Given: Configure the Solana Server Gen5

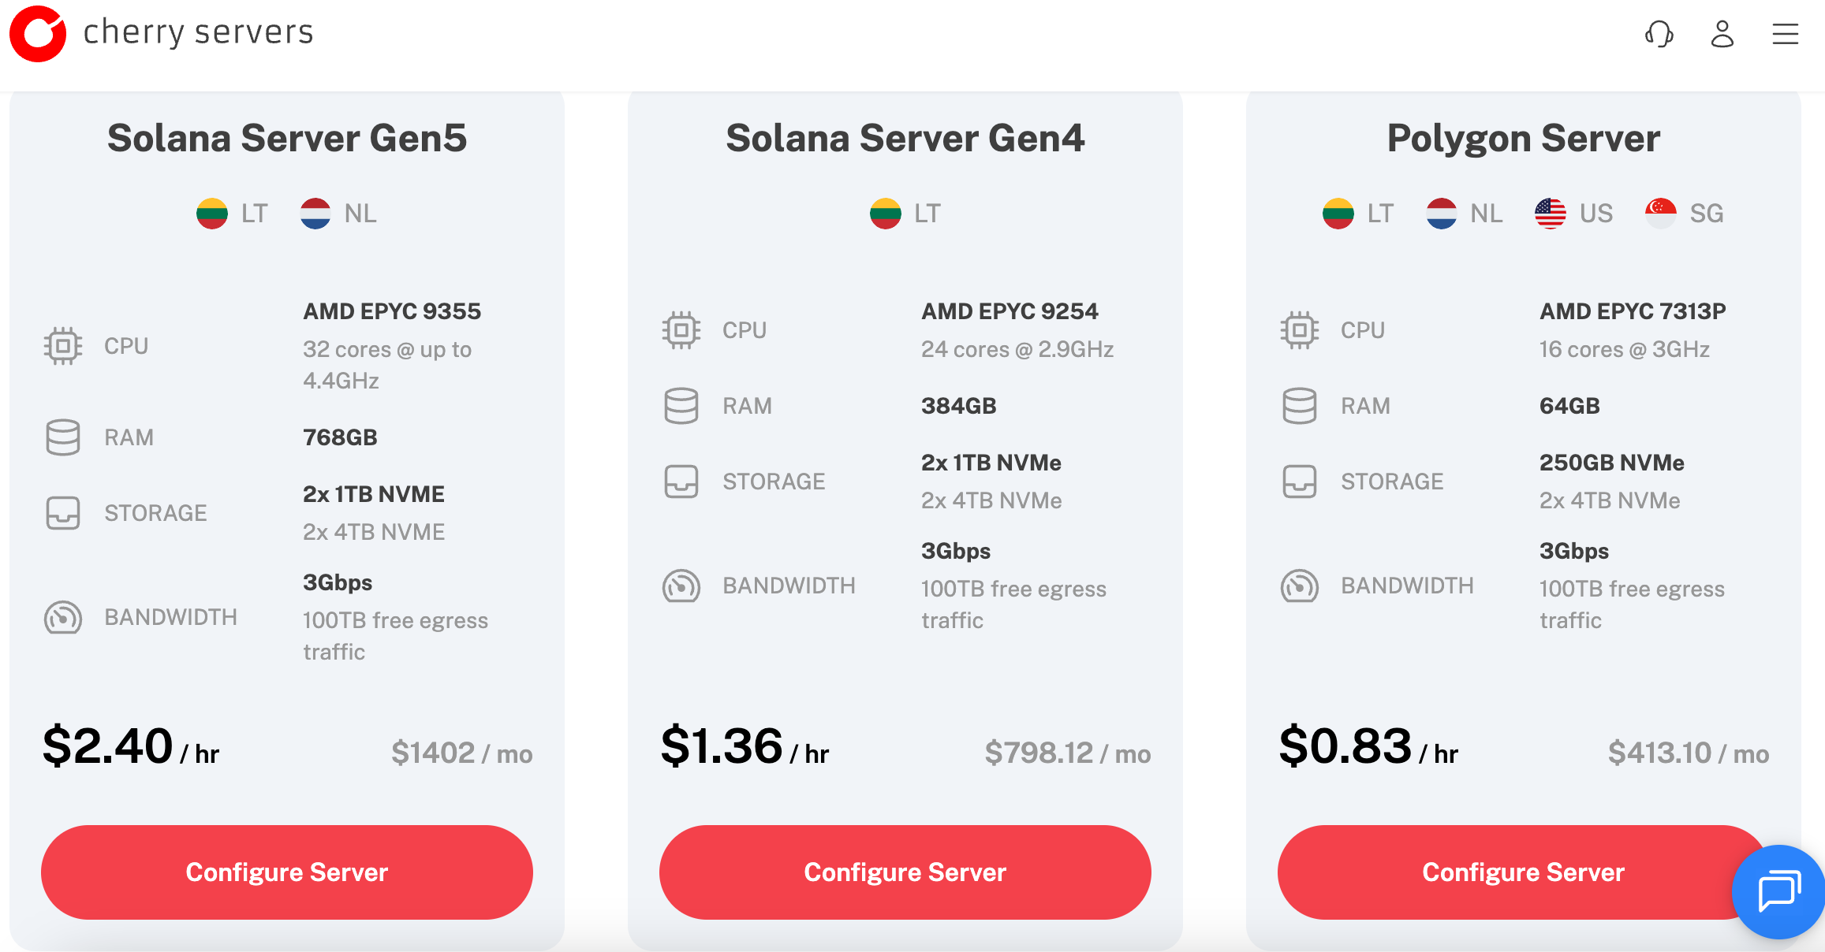Looking at the screenshot, I should [287, 872].
